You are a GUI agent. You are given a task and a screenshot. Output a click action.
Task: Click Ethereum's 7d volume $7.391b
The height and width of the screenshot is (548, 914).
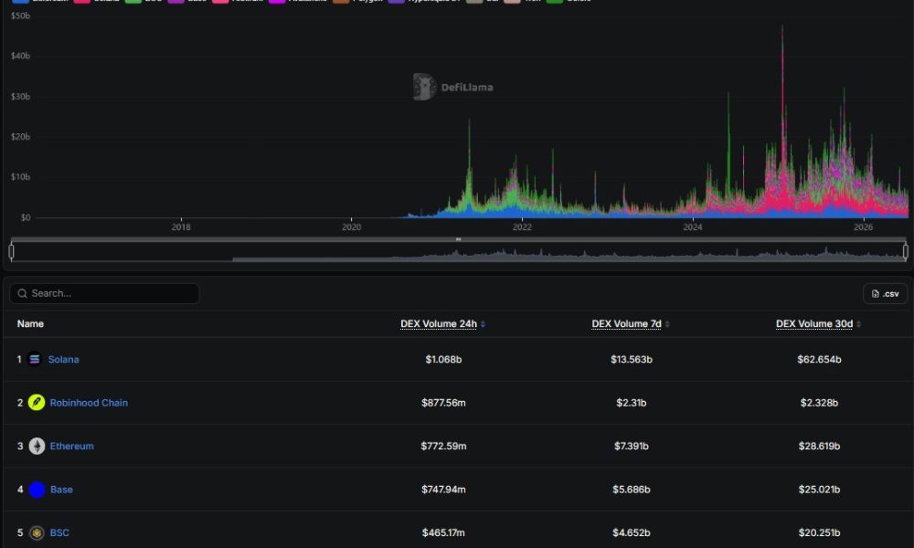point(632,446)
